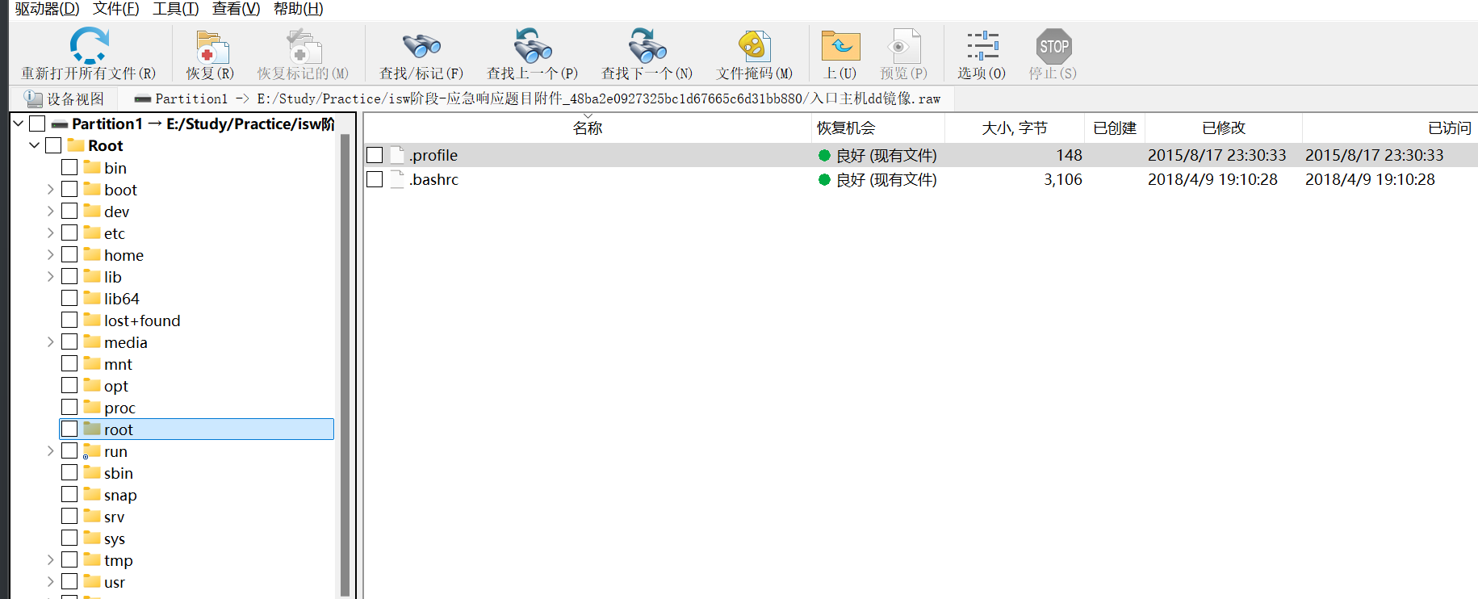
Task: Click the Preview (预览) icon
Action: [x=904, y=46]
